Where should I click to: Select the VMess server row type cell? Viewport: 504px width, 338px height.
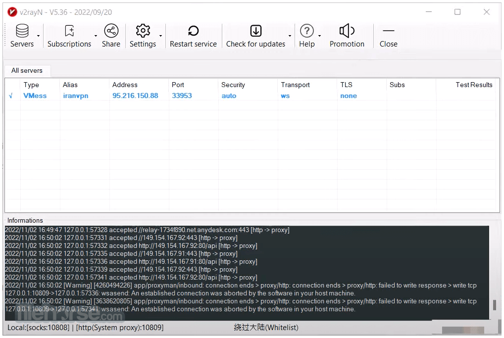[35, 96]
